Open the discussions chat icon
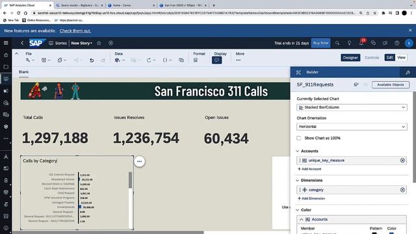 [373, 43]
